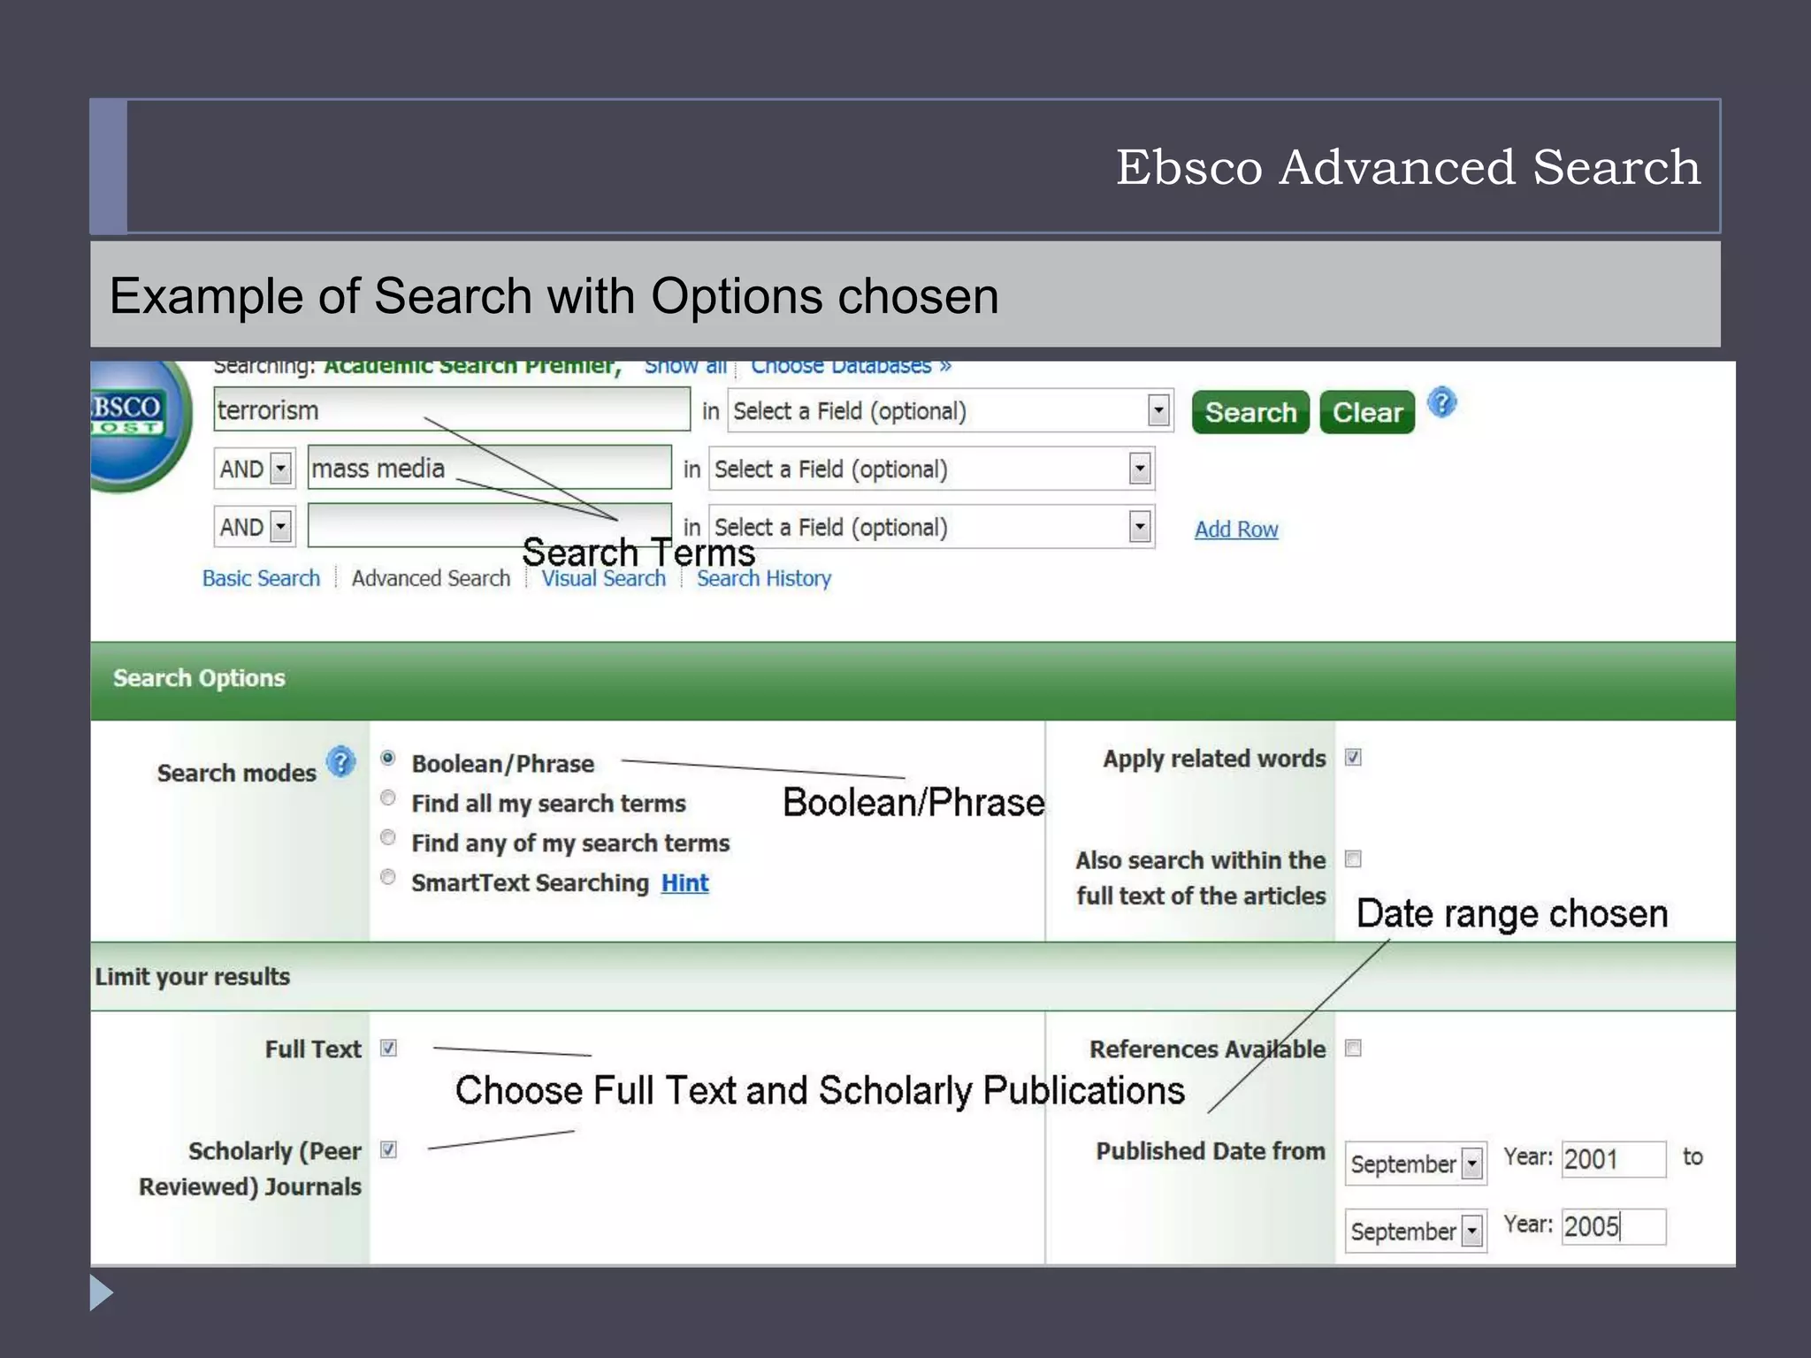Click the terrorism search term field
Viewport: 1811px width, 1358px height.
452,409
